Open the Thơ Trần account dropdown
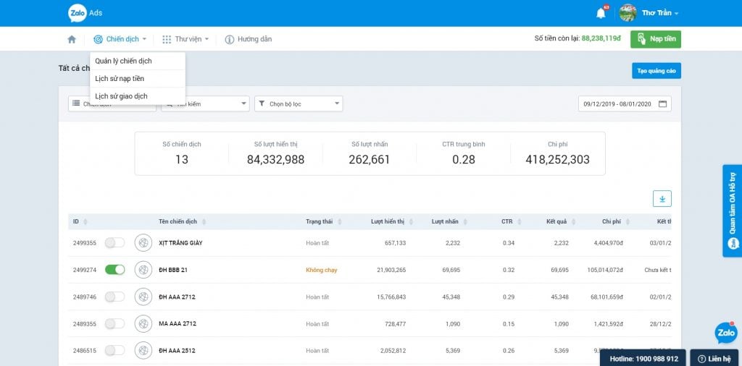This screenshot has height=366, width=742. point(659,13)
